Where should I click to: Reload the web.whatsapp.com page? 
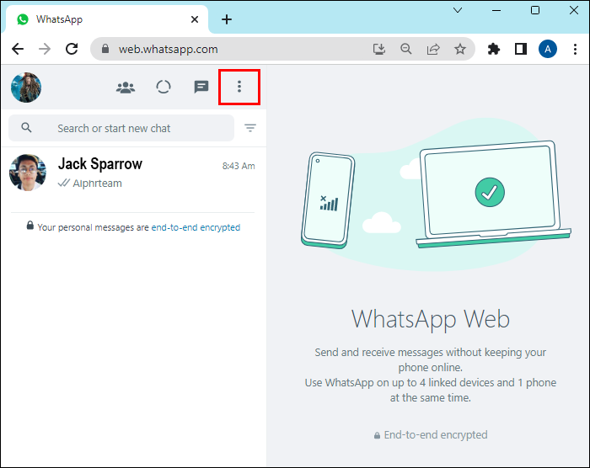click(x=72, y=49)
